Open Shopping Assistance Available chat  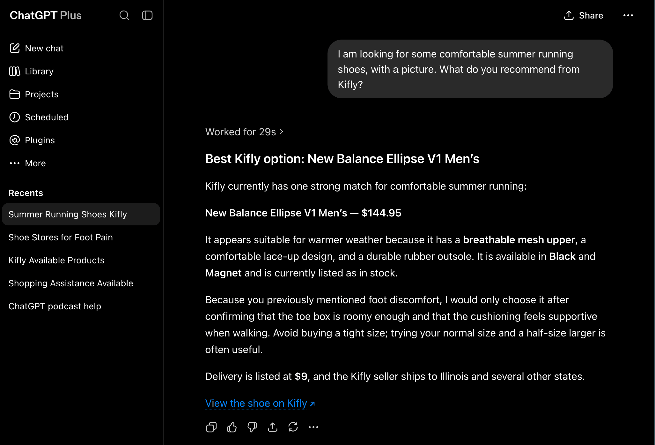[x=81, y=283]
